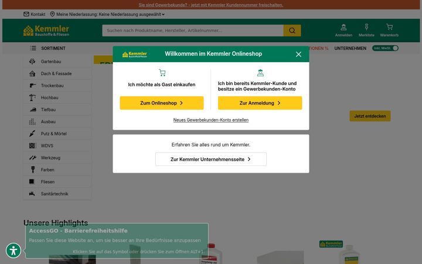Click Zur Kemmler Unternehmensseite button
This screenshot has height=264, width=422.
(211, 159)
